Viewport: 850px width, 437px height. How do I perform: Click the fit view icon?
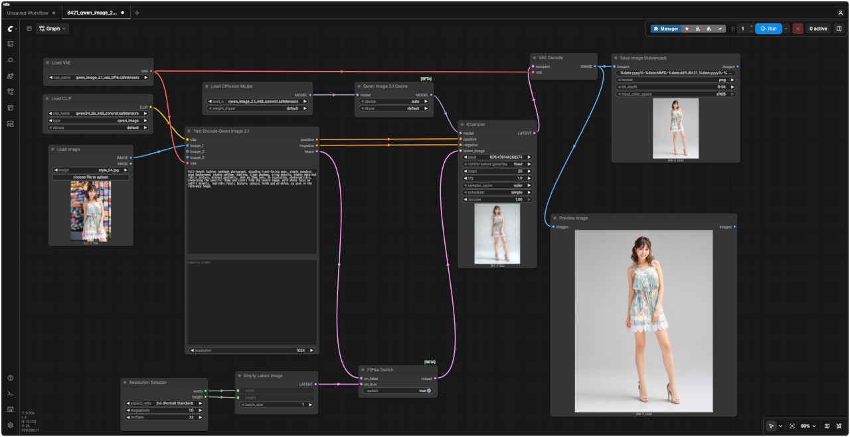click(792, 426)
